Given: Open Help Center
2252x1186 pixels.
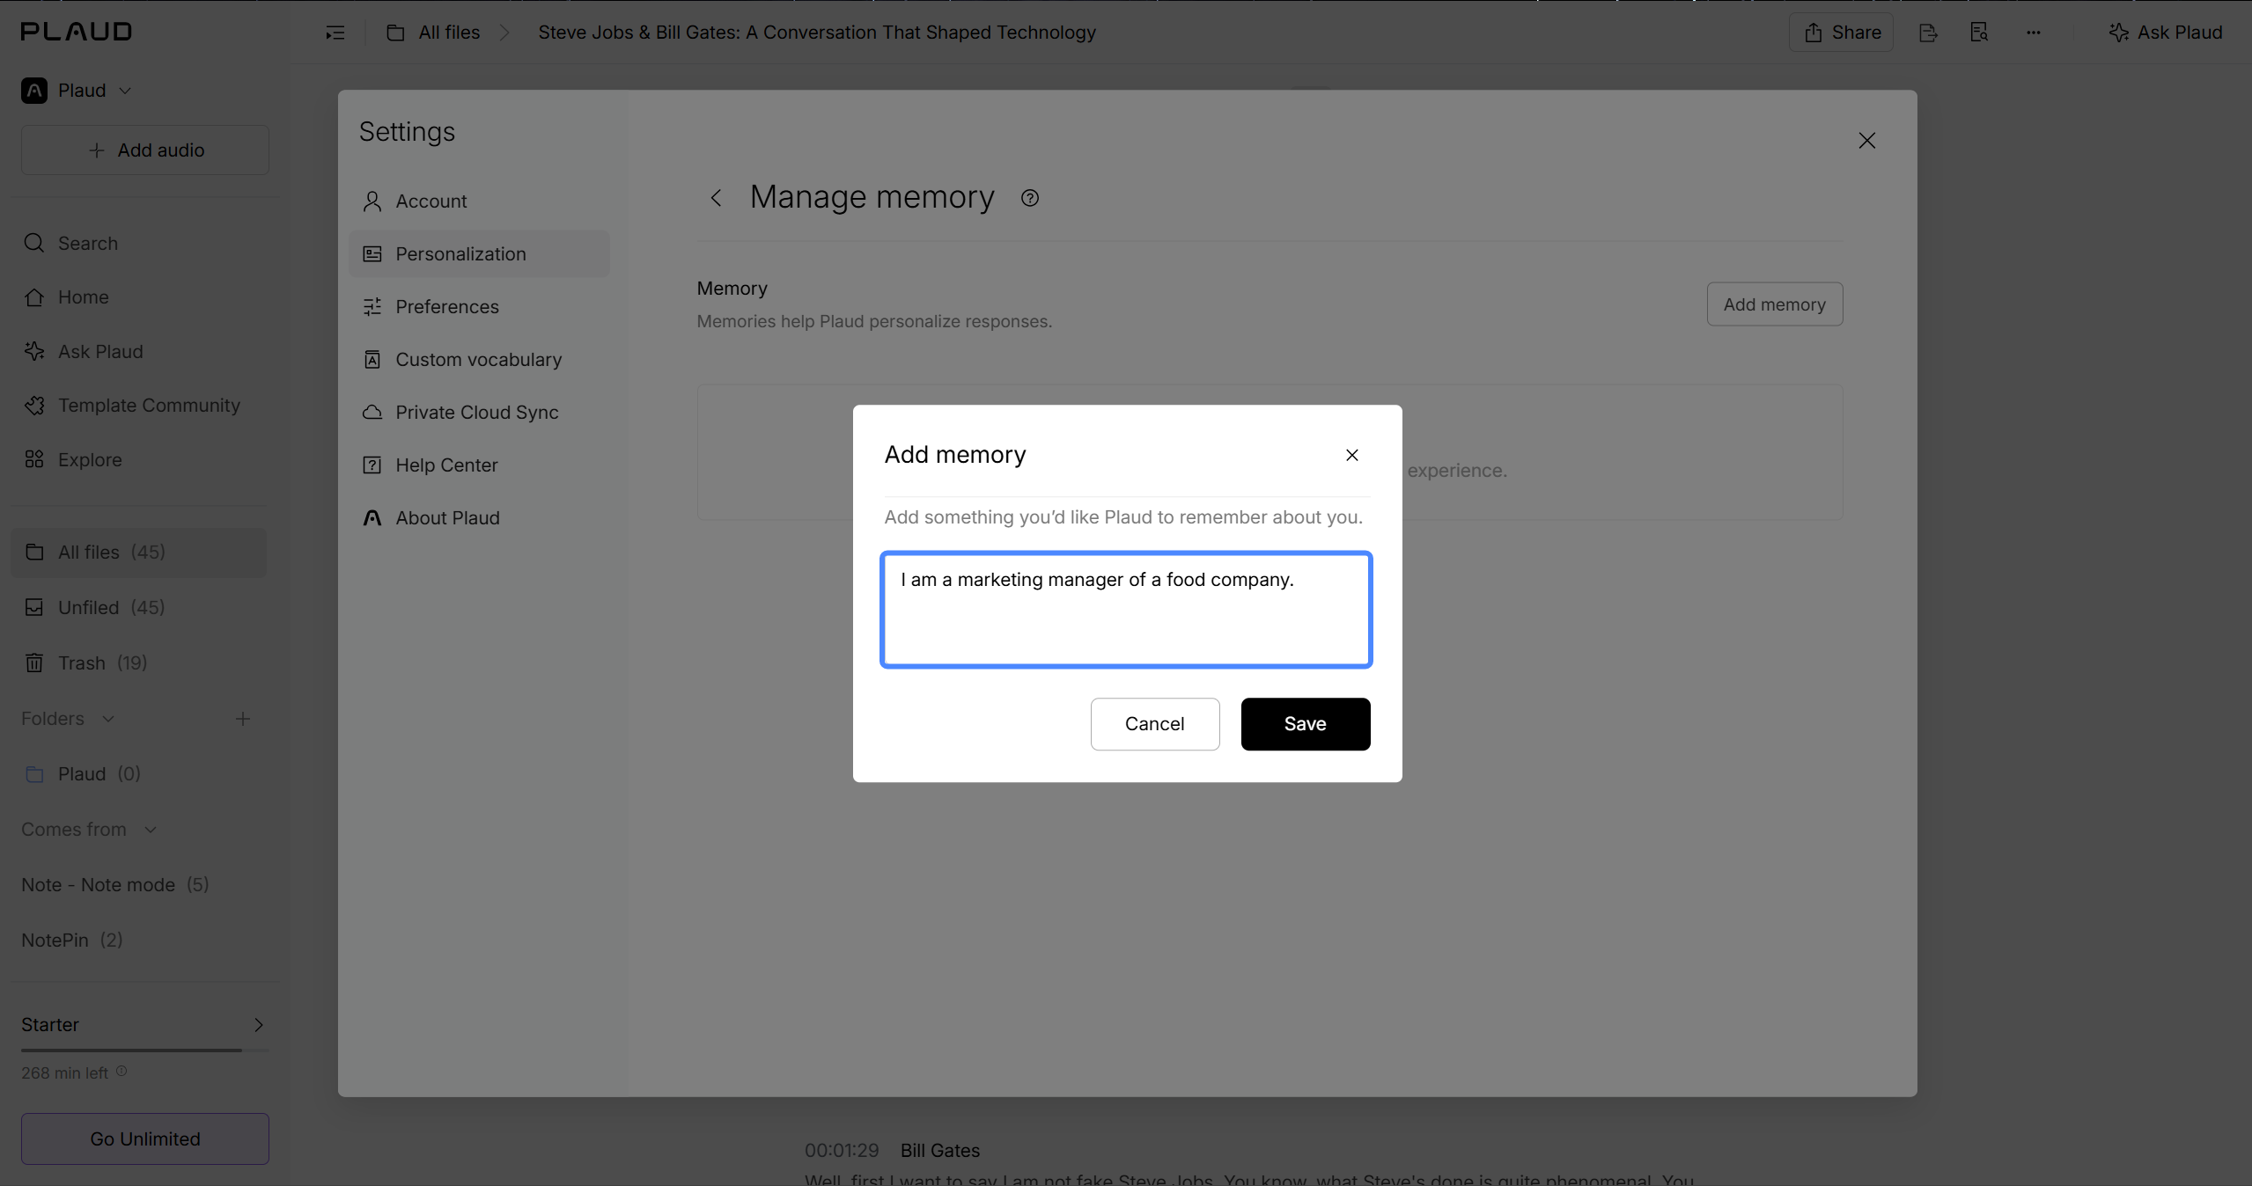Looking at the screenshot, I should (479, 465).
